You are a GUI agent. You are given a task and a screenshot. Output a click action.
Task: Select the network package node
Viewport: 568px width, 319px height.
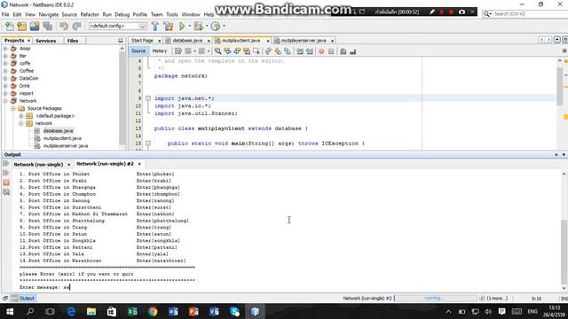[x=43, y=123]
